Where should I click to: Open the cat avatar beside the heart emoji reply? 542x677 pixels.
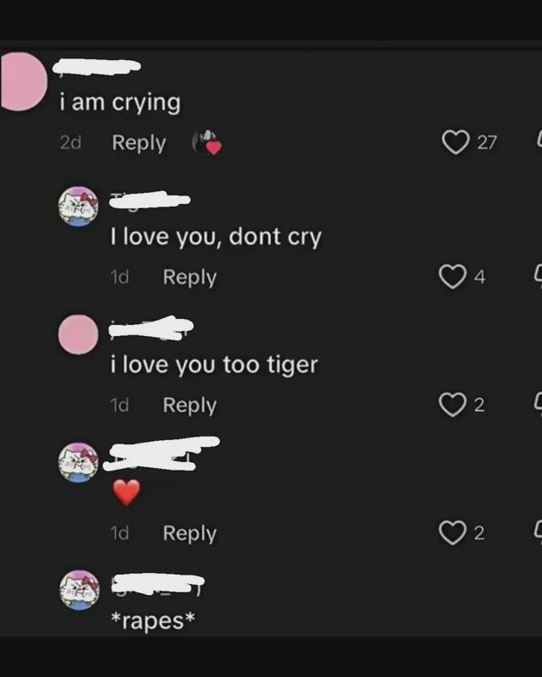coord(79,462)
